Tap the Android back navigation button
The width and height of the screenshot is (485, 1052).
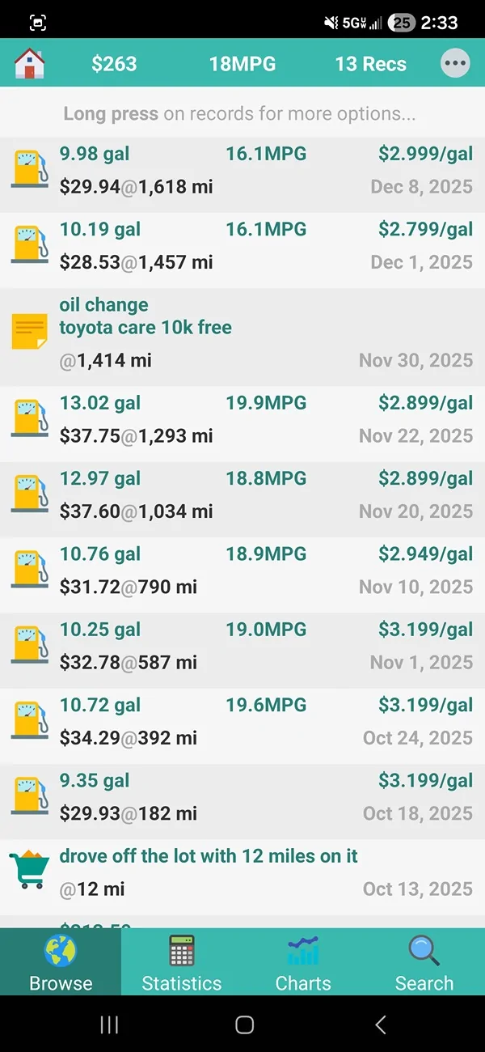[380, 1024]
